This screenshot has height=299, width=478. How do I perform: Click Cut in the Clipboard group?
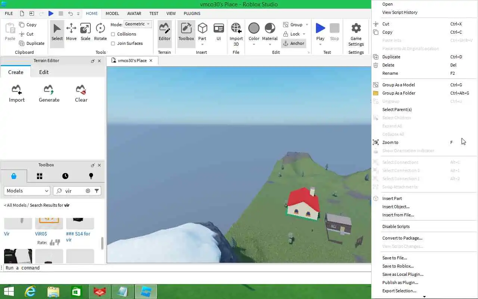tap(27, 34)
